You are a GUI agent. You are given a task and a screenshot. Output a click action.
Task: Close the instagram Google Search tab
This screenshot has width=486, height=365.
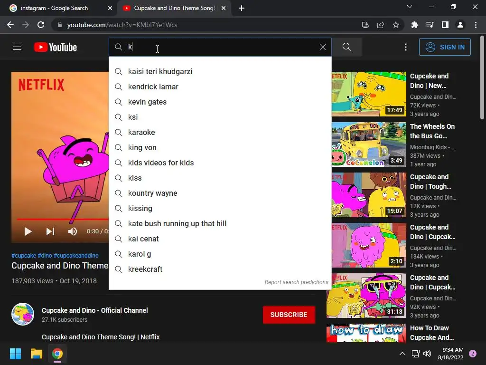pyautogui.click(x=110, y=8)
